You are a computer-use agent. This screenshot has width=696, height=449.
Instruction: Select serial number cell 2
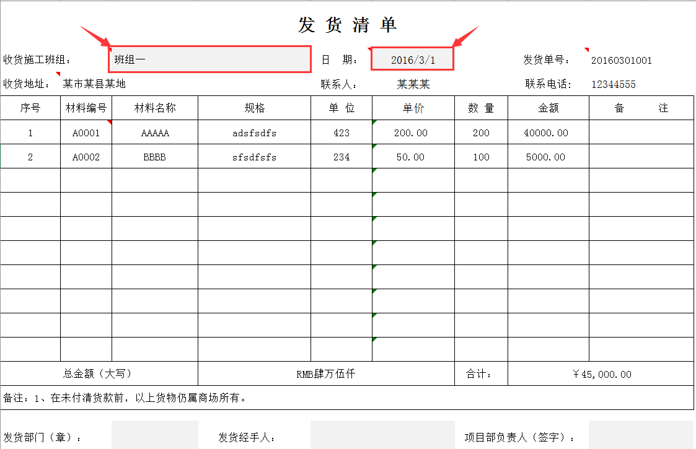30,156
